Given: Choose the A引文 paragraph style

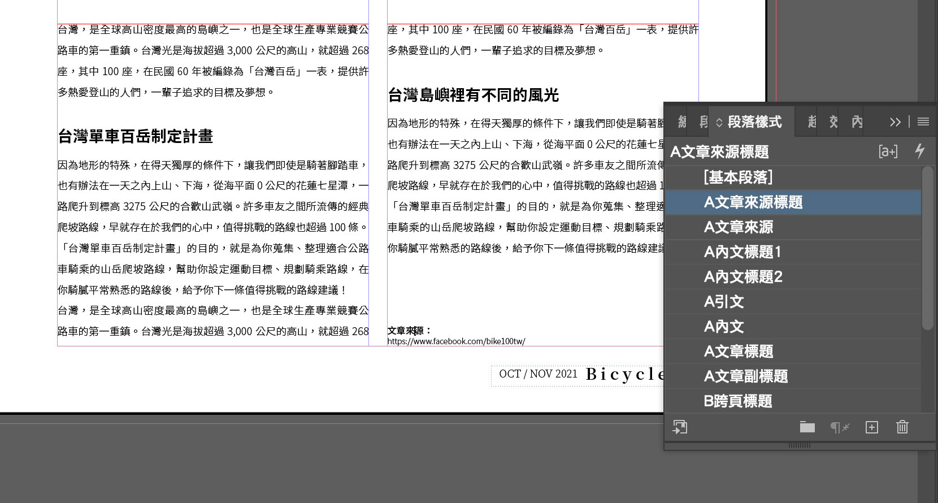Looking at the screenshot, I should (723, 302).
